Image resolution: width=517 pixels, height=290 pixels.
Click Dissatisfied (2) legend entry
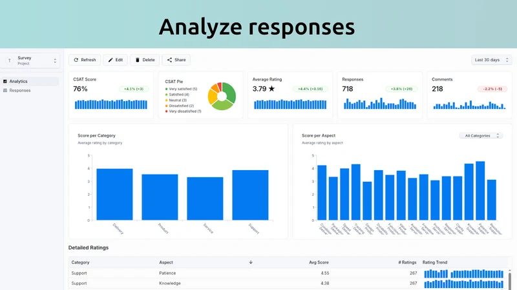180,106
